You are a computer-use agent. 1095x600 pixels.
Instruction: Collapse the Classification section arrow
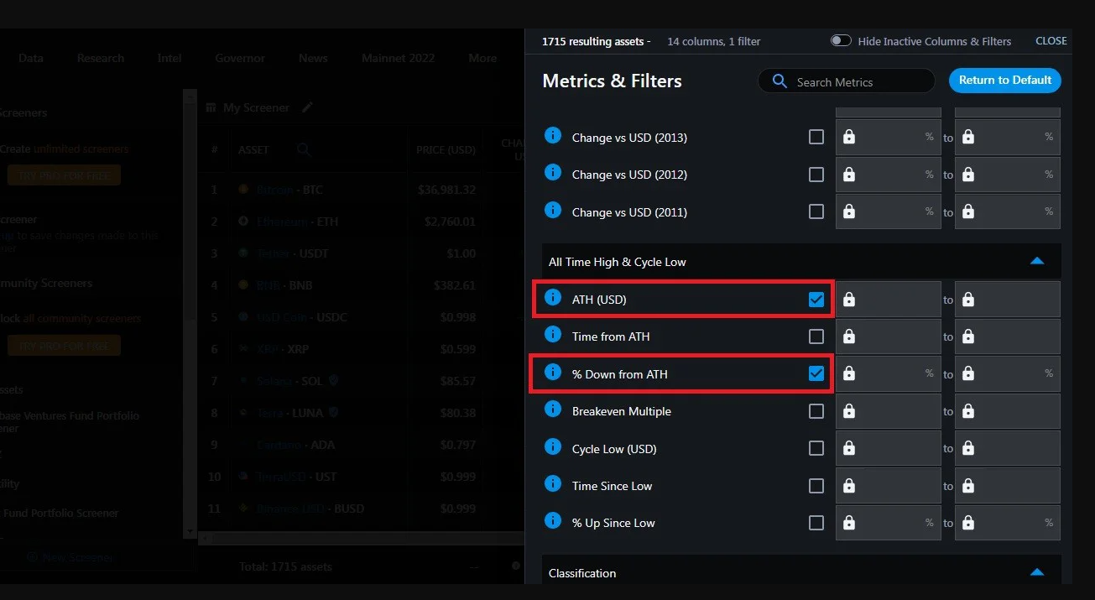[x=1037, y=572]
